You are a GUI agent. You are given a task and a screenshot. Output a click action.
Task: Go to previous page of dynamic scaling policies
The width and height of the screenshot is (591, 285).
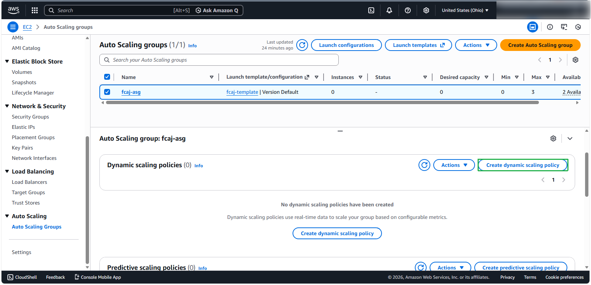coord(543,180)
